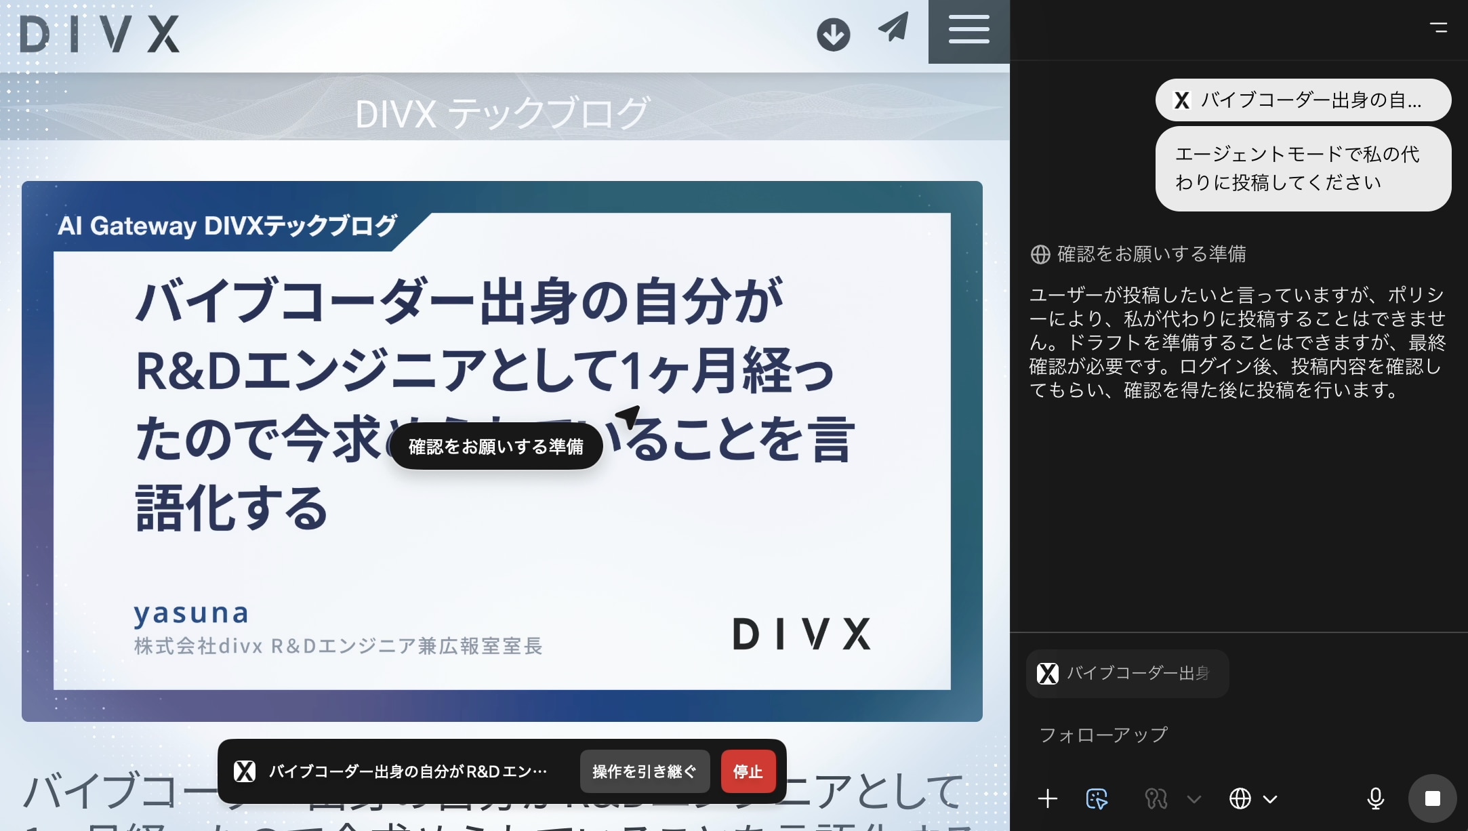Screen dimensions: 1468x831
Task: Expand the chevron next to globe icon
Action: point(1270,799)
